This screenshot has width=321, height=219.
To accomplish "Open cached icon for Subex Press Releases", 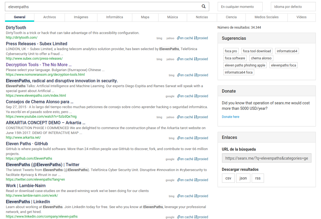I will (x=178, y=59).
